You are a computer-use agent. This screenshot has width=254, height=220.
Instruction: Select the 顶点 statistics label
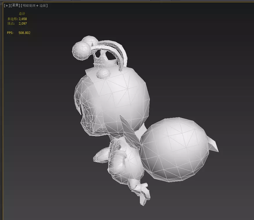point(11,23)
